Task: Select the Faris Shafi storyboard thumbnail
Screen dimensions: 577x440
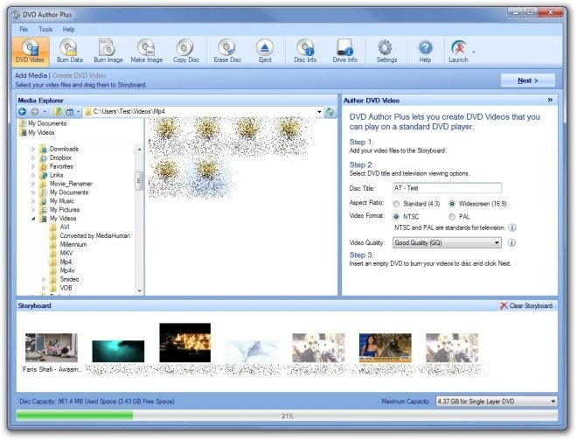Action: click(x=52, y=347)
